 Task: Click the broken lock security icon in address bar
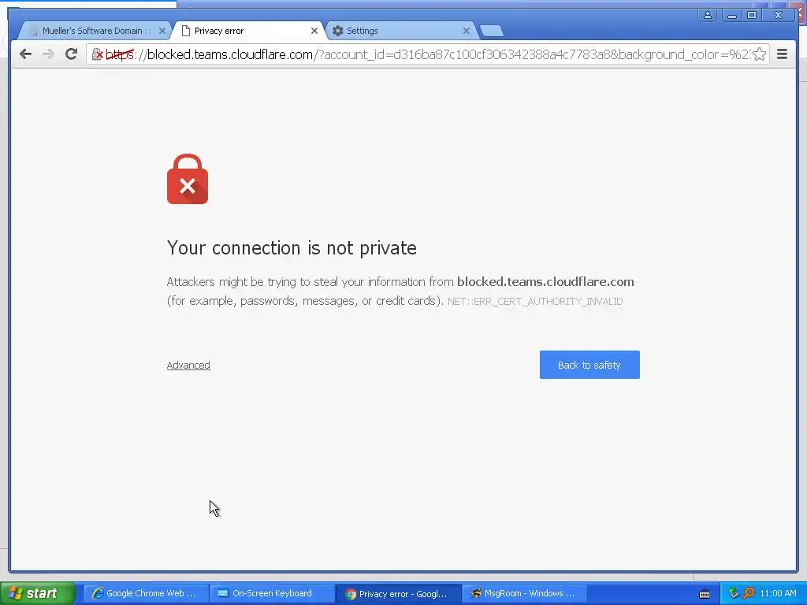coord(97,54)
